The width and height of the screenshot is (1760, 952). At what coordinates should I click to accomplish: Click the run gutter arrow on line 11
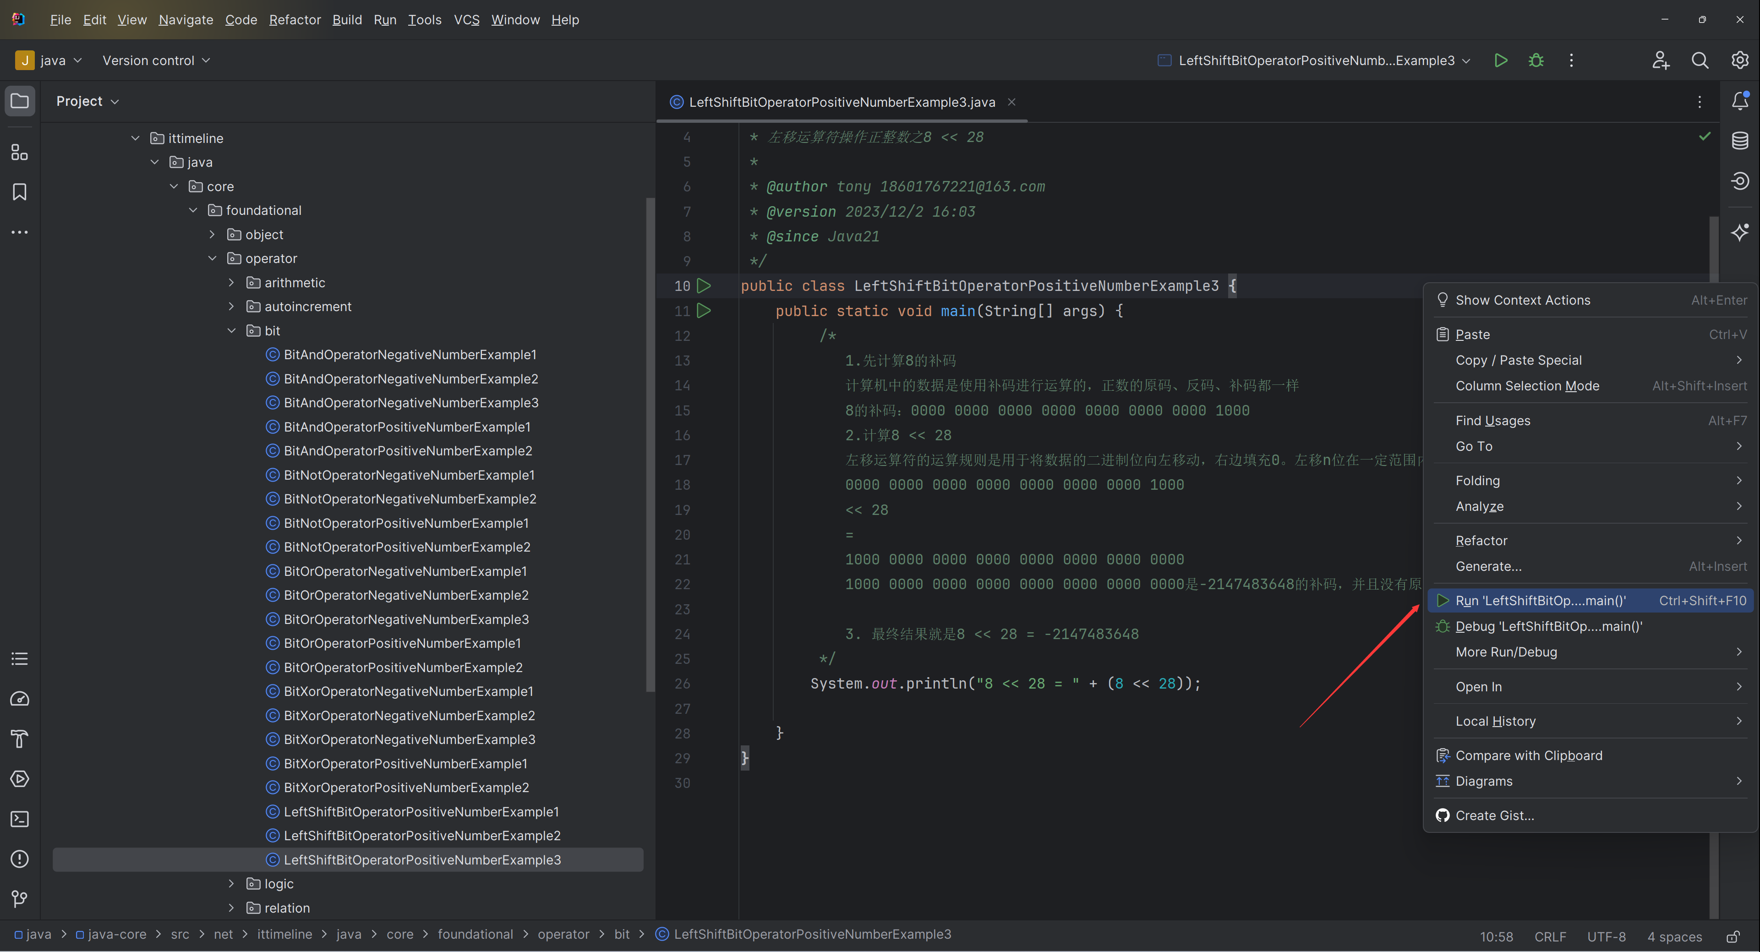(x=704, y=311)
